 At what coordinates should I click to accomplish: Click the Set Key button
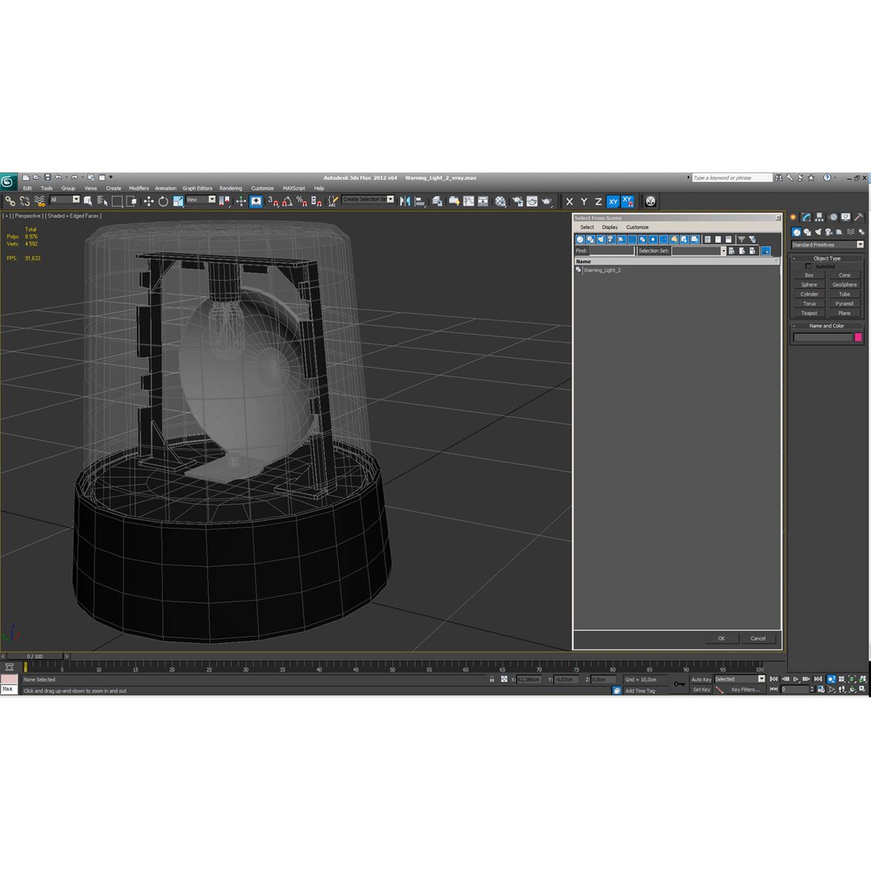click(701, 690)
